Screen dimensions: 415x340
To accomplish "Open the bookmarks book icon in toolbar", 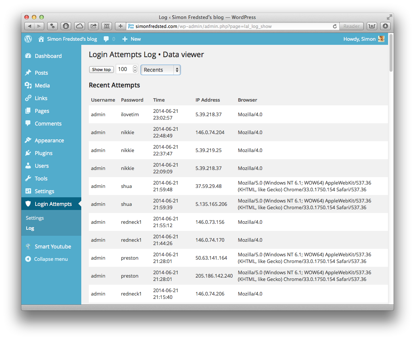I will click(x=107, y=26).
